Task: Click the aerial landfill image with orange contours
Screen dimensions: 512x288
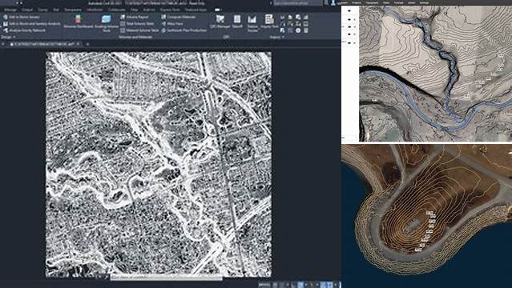Action: pyautogui.click(x=427, y=216)
